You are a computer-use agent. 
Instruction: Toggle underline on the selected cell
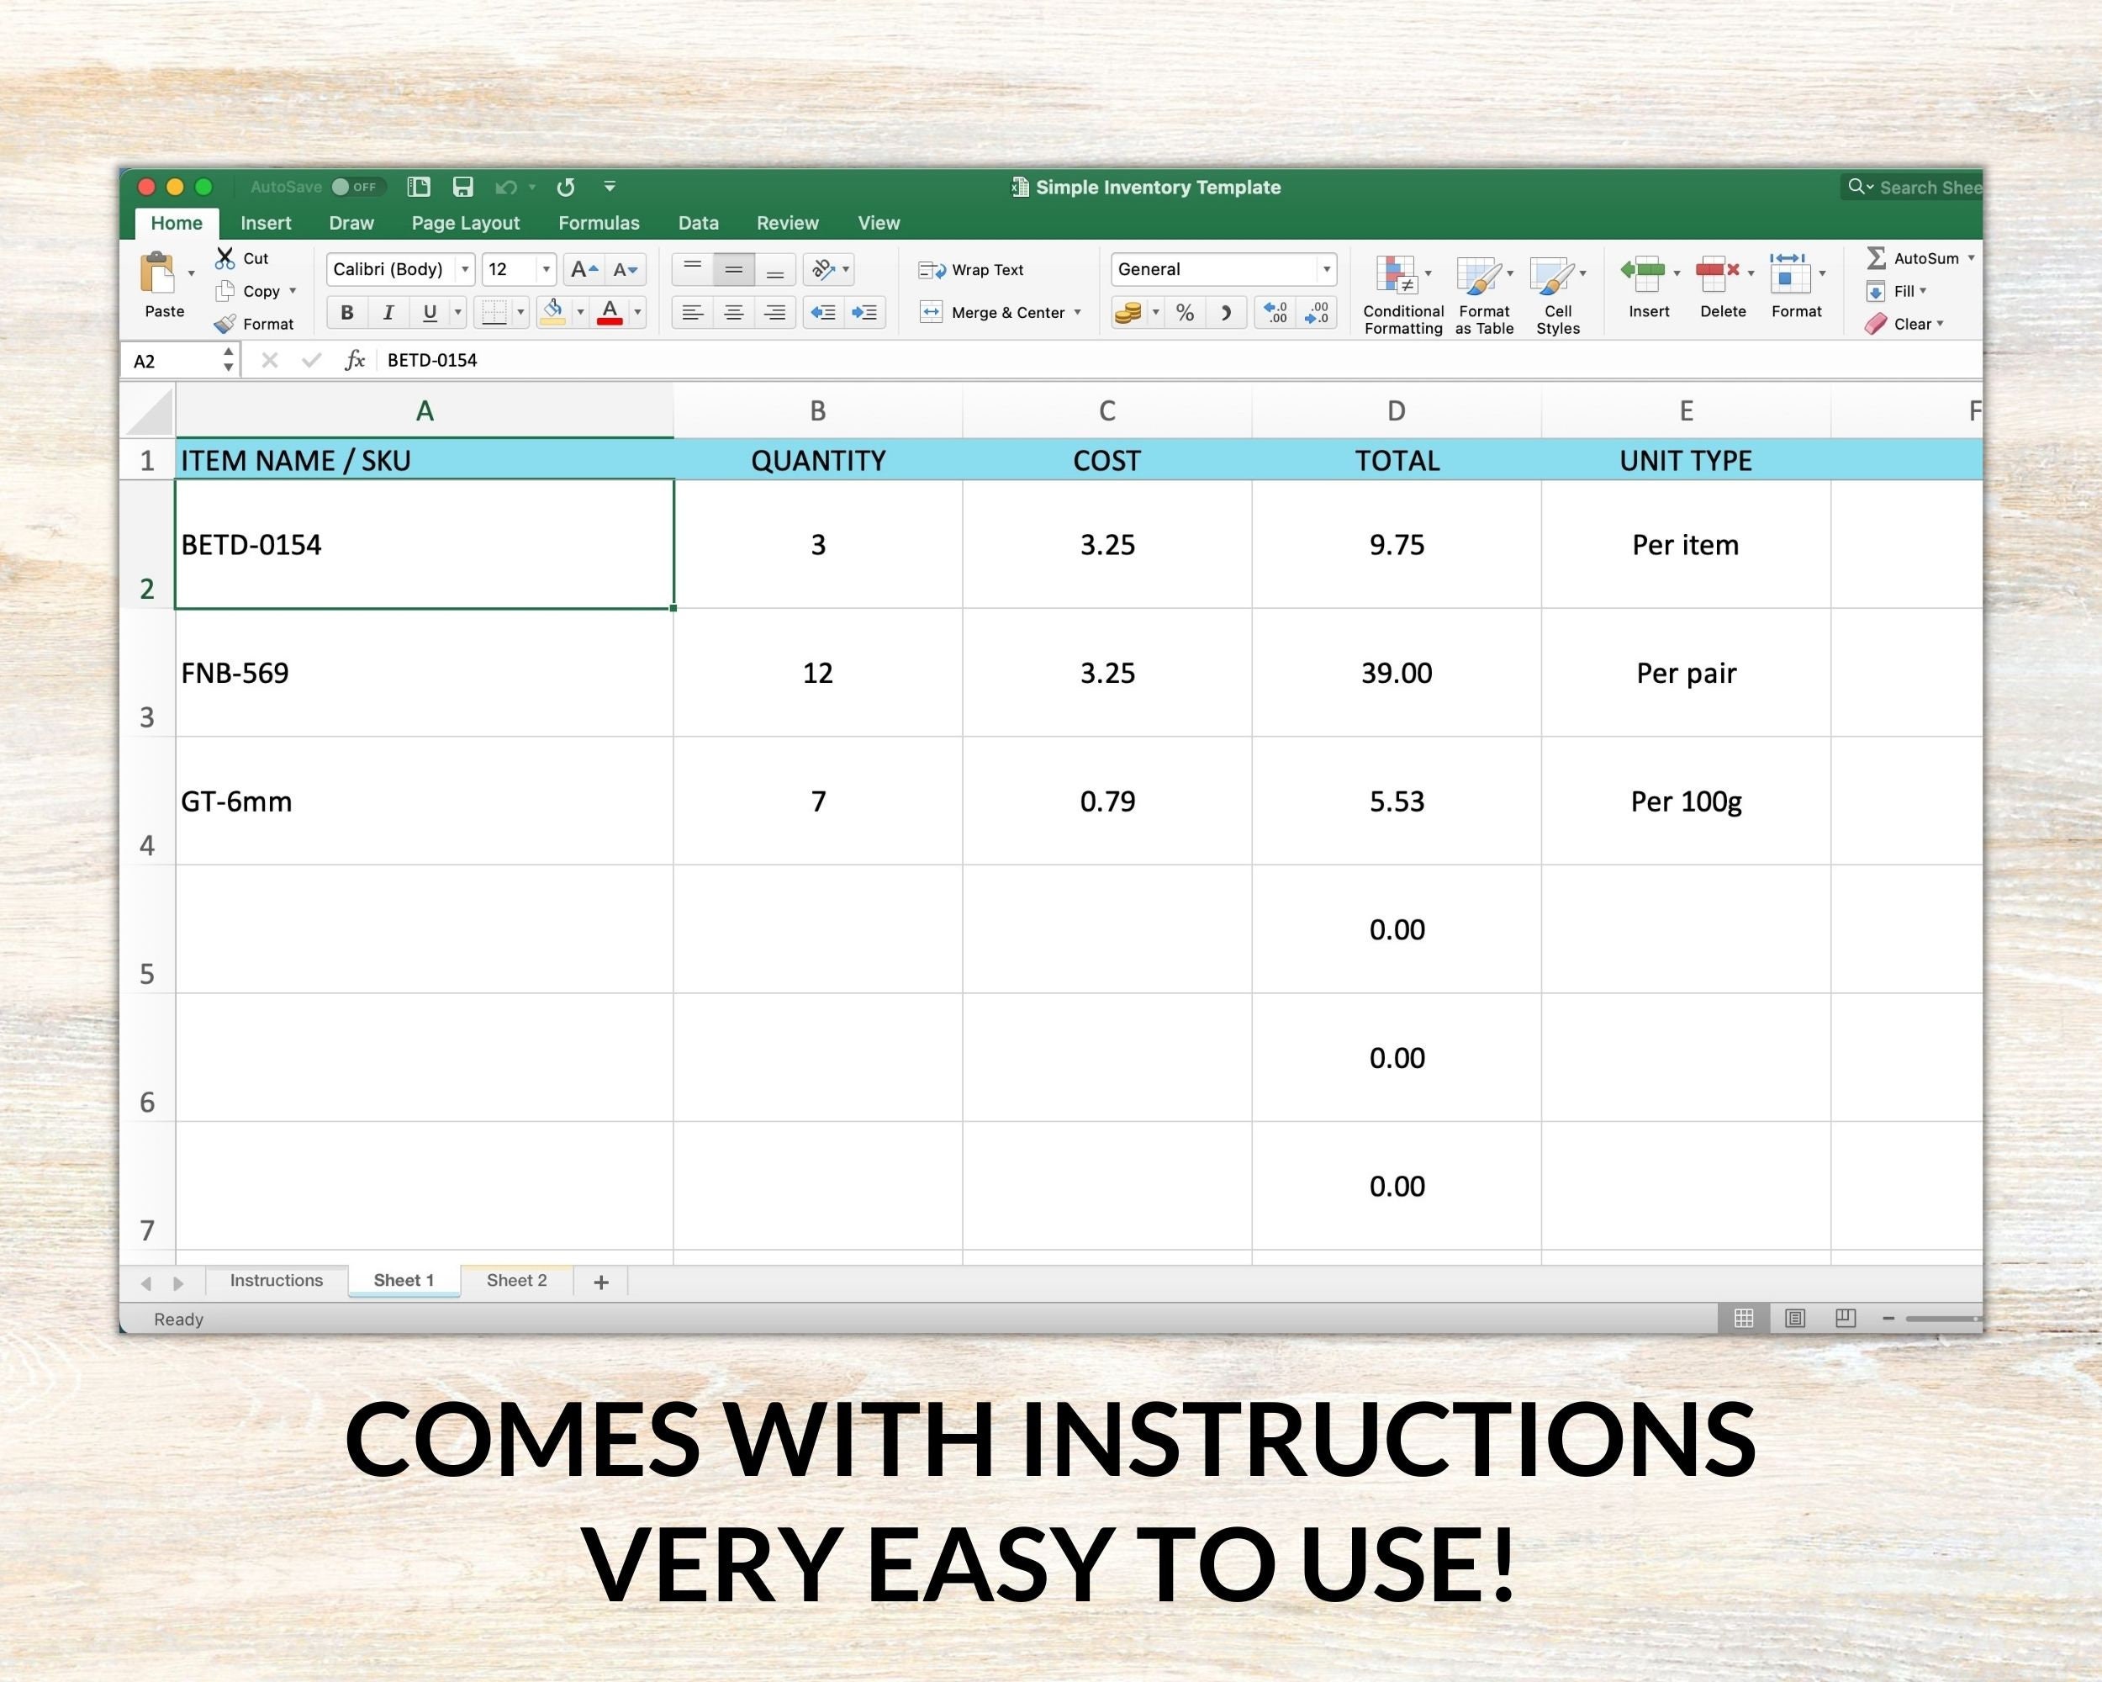428,312
